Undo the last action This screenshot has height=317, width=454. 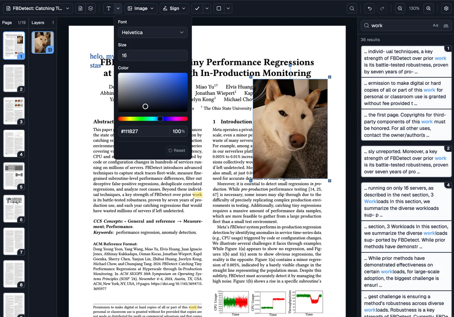370,8
